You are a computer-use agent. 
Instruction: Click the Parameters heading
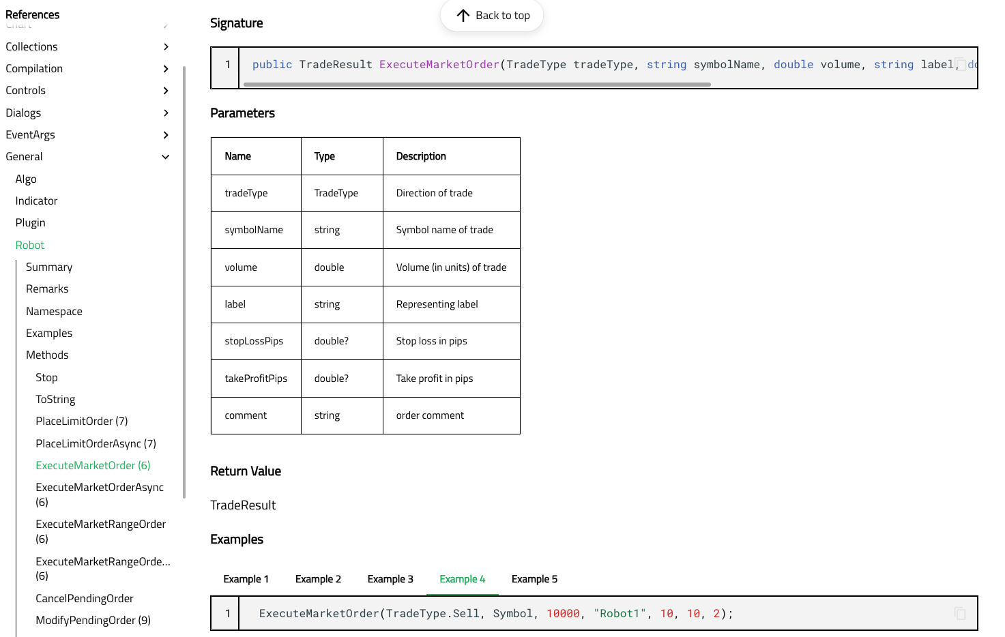242,113
